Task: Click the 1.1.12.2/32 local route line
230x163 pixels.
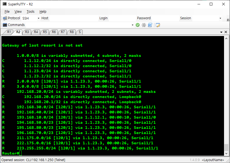Action: 67,66
